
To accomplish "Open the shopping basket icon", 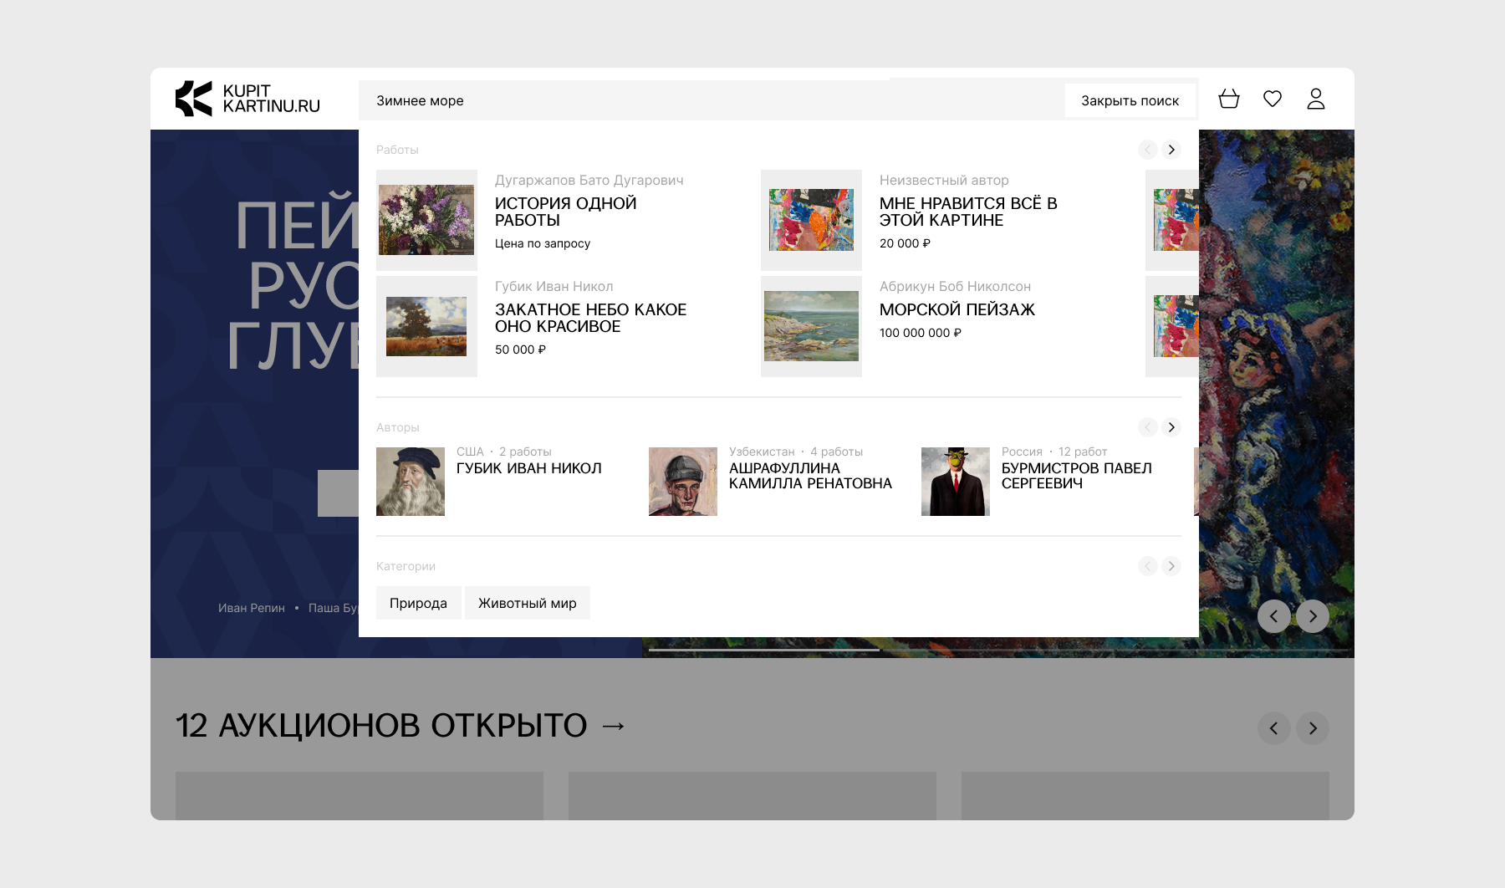I will pos(1229,99).
